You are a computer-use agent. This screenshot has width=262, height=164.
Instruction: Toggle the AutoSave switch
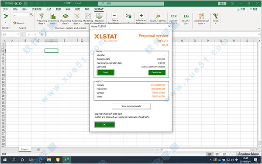point(18,3)
